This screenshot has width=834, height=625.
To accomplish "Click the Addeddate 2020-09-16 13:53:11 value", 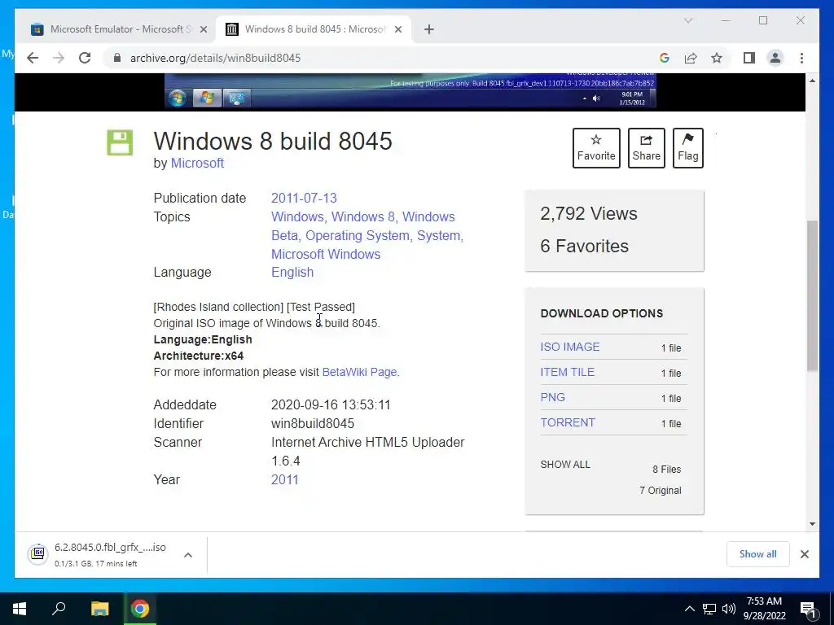I will point(331,405).
